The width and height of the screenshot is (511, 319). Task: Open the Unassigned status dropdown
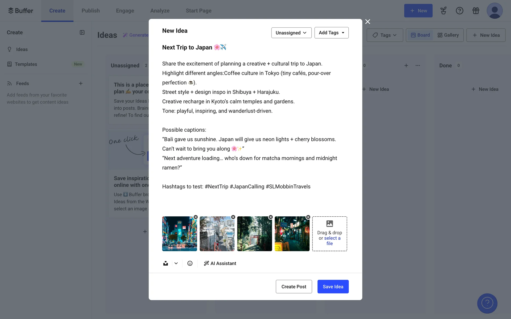291,33
